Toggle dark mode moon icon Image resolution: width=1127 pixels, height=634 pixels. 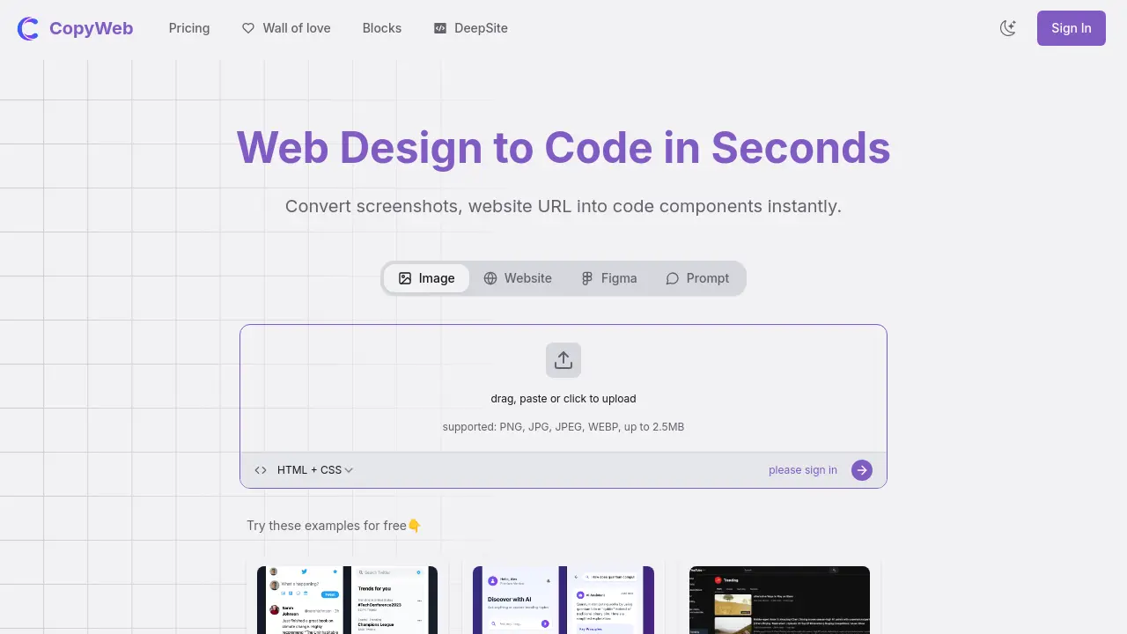(1008, 28)
